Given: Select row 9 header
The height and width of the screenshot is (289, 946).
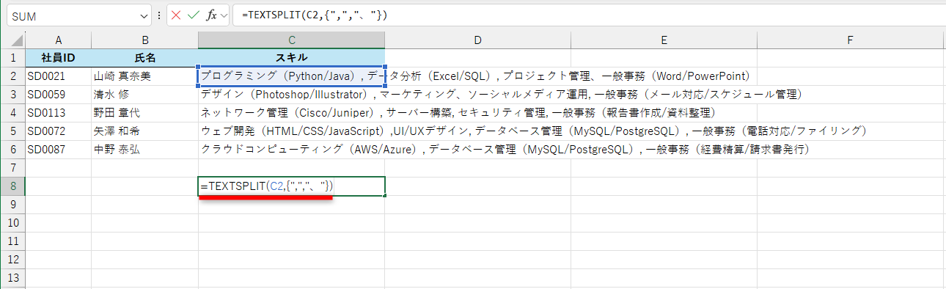Looking at the screenshot, I should (12, 205).
